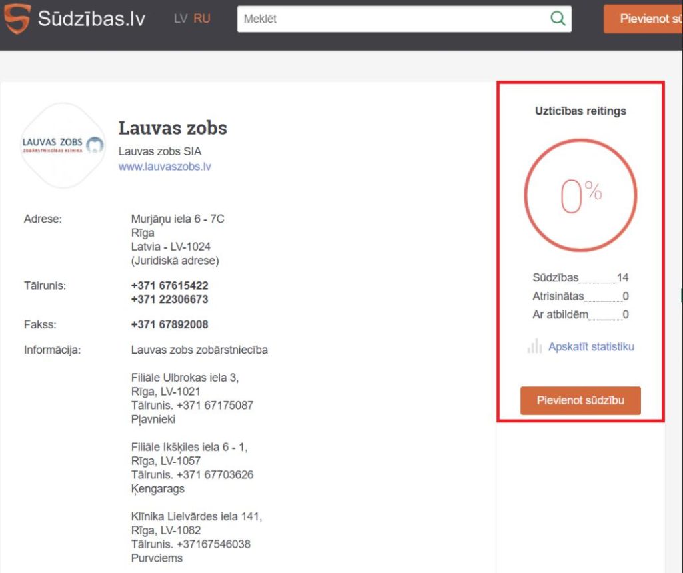
Task: Click the magnifying glass search icon
Action: coord(558,19)
